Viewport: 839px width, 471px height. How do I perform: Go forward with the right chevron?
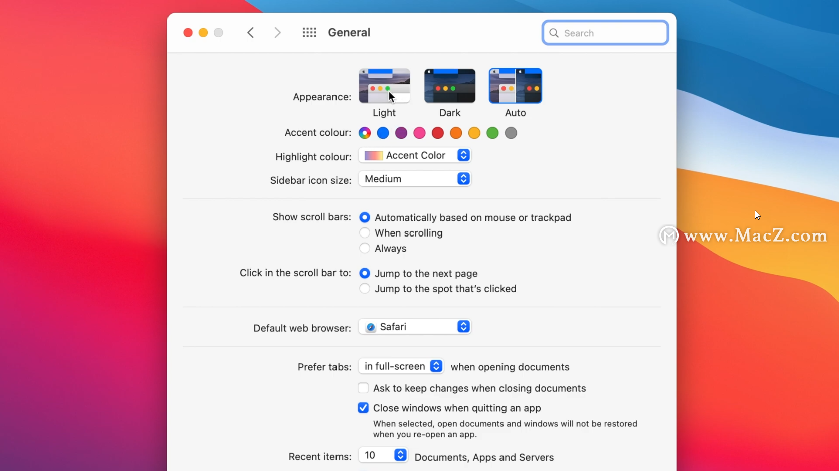[277, 33]
